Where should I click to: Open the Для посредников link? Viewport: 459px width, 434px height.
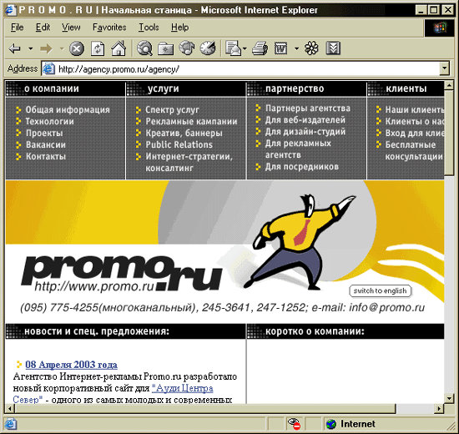pyautogui.click(x=302, y=167)
